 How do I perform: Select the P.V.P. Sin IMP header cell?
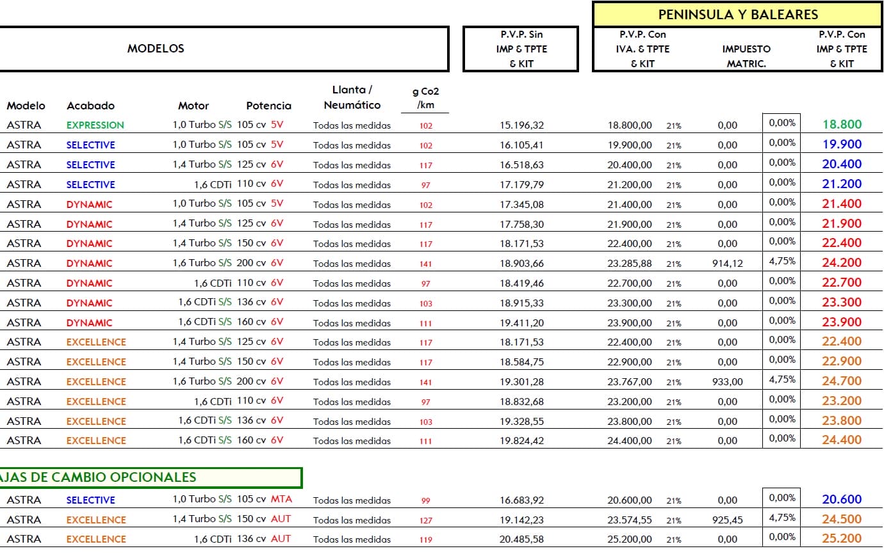point(521,49)
